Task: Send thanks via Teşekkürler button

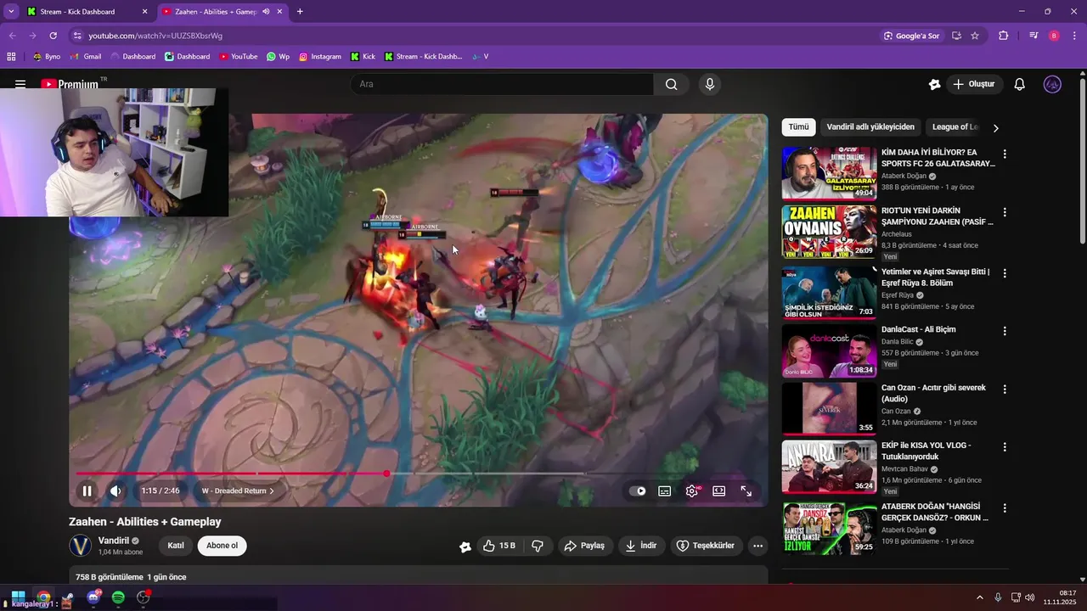Action: pyautogui.click(x=705, y=546)
